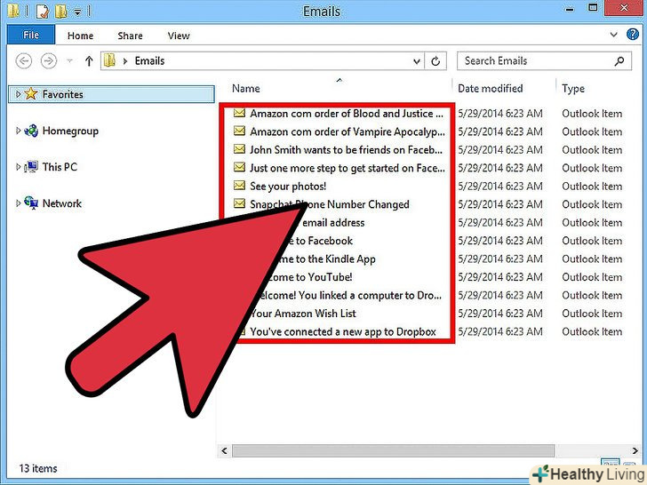647x485 pixels.
Task: Open recent locations dropdown arrow
Action: (69, 61)
